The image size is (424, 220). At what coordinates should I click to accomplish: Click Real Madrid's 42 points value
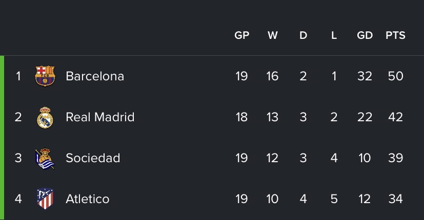[395, 117]
